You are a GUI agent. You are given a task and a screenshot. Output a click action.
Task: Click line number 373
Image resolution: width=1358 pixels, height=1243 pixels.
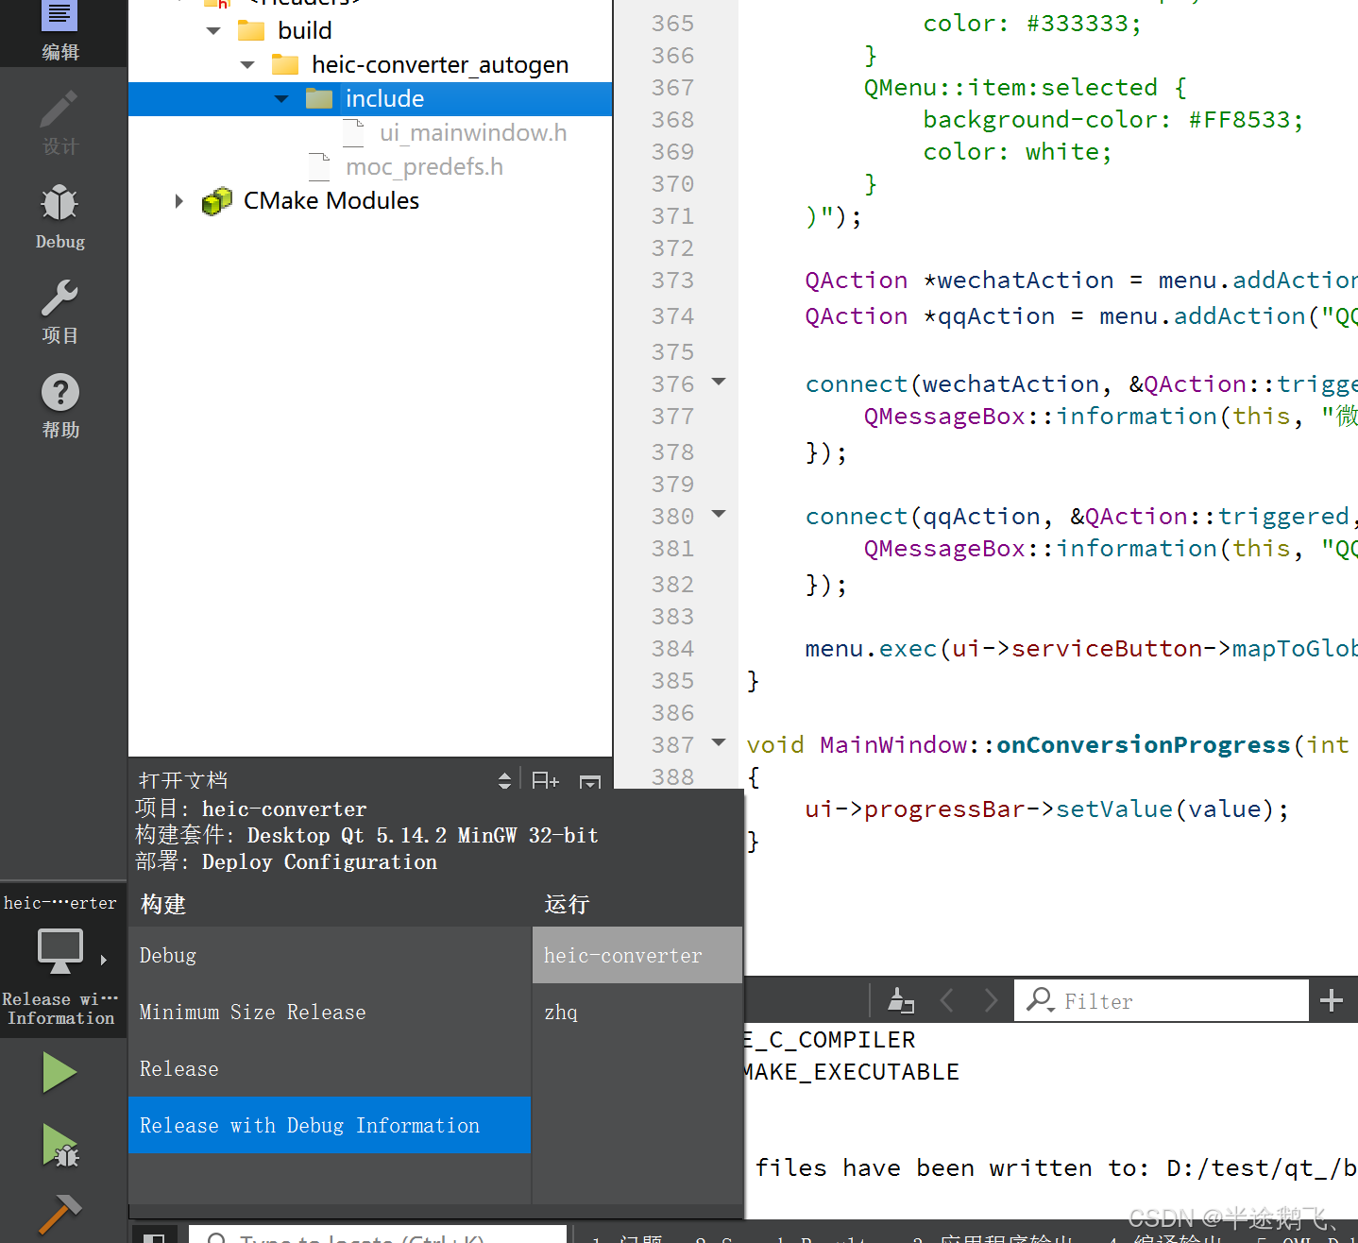pos(672,281)
